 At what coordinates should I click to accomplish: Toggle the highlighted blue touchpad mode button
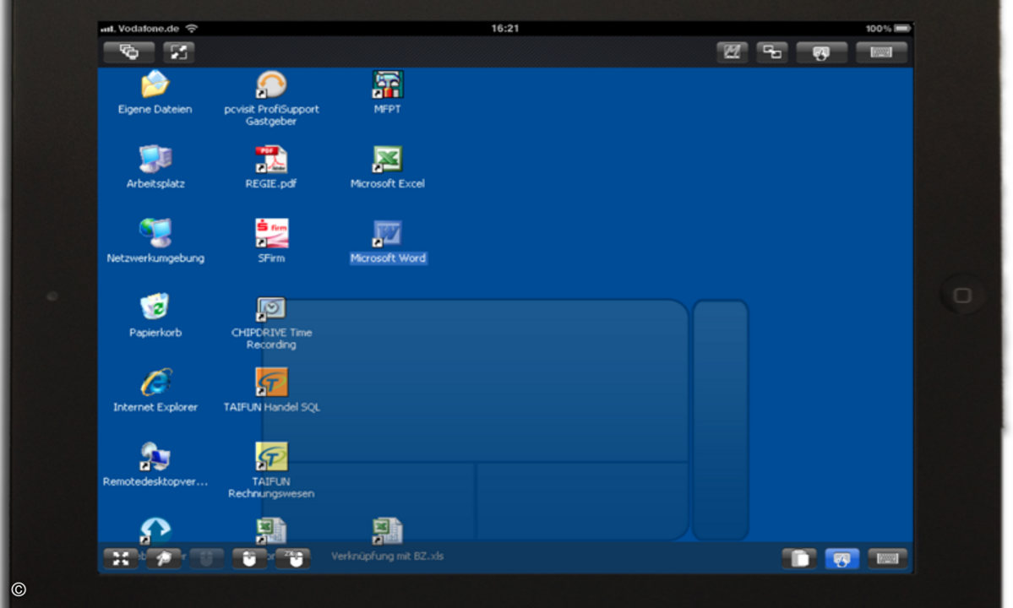[841, 559]
